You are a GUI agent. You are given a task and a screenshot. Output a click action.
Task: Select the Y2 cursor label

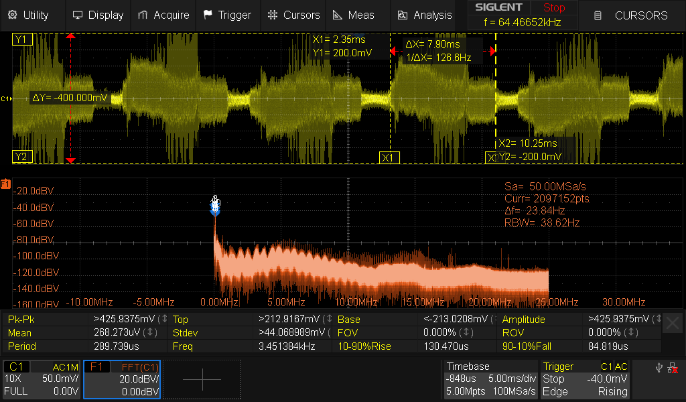click(22, 157)
